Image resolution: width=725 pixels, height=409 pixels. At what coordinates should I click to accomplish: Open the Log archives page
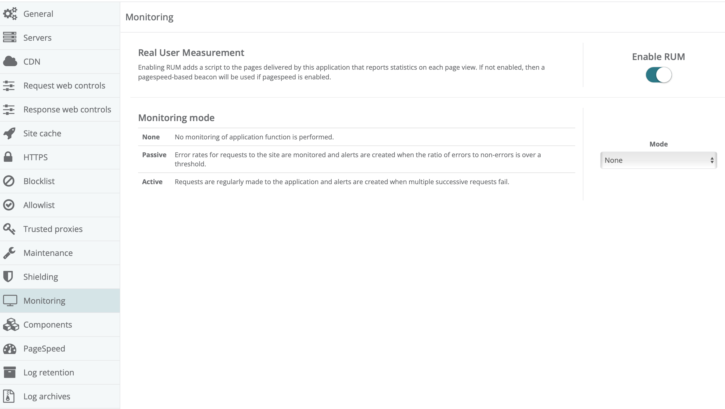pos(47,396)
